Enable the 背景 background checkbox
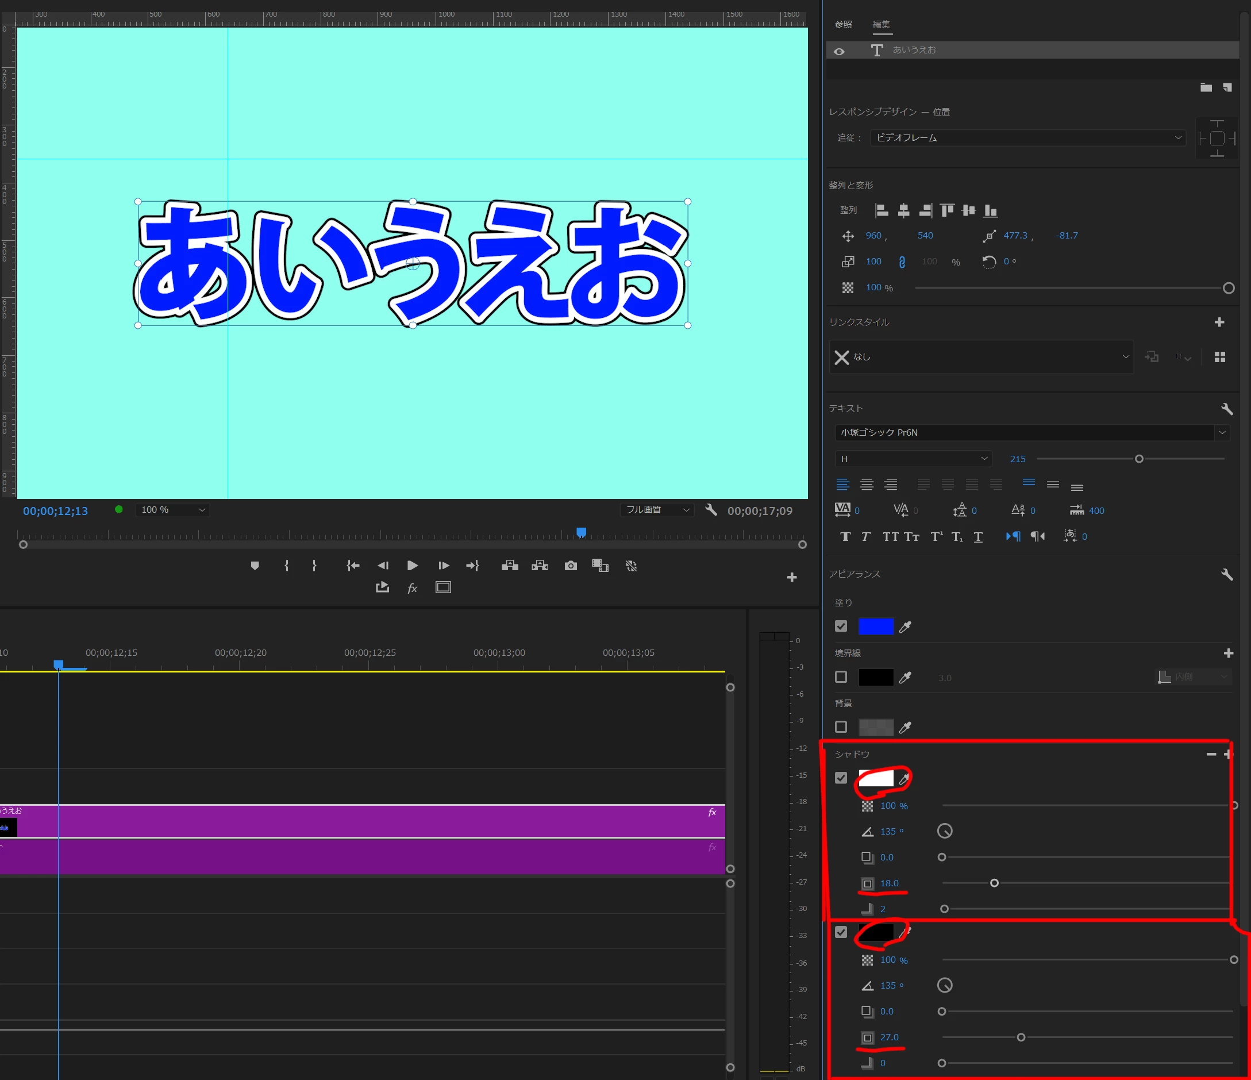 (x=841, y=727)
